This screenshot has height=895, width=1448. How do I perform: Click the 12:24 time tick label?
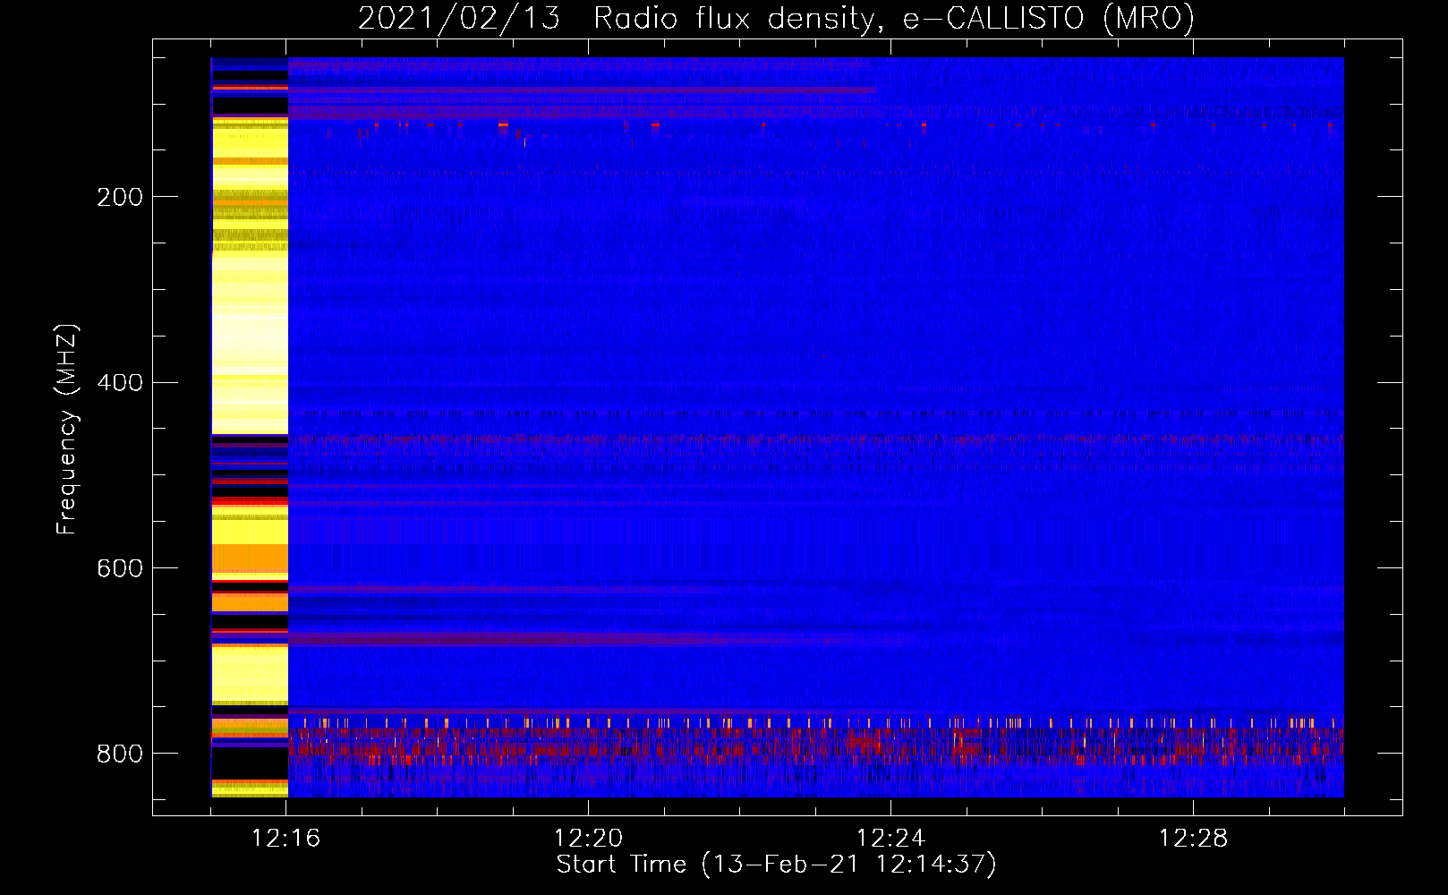click(x=891, y=839)
